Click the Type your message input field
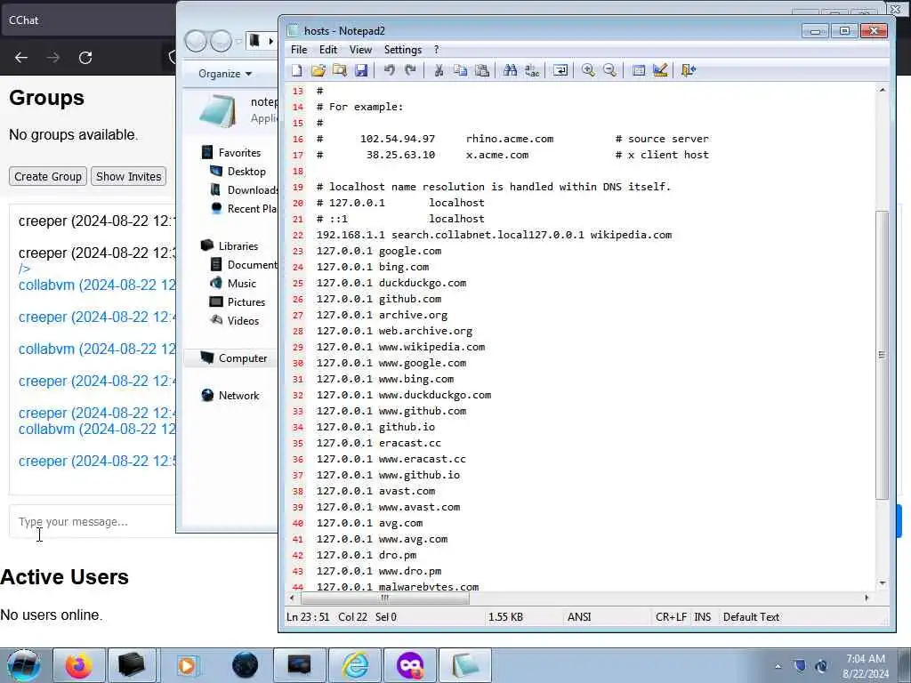 pos(93,521)
